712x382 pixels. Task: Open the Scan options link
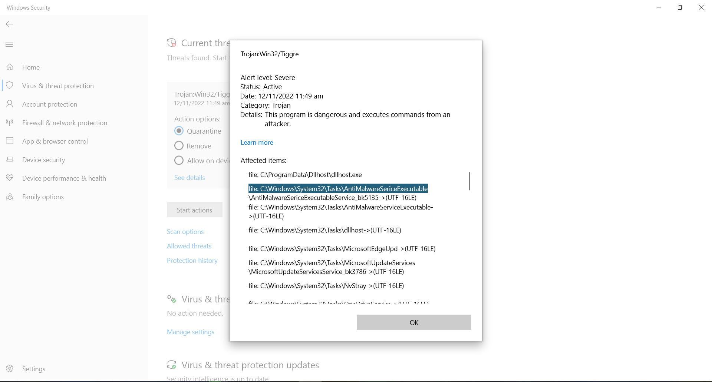[x=185, y=232]
